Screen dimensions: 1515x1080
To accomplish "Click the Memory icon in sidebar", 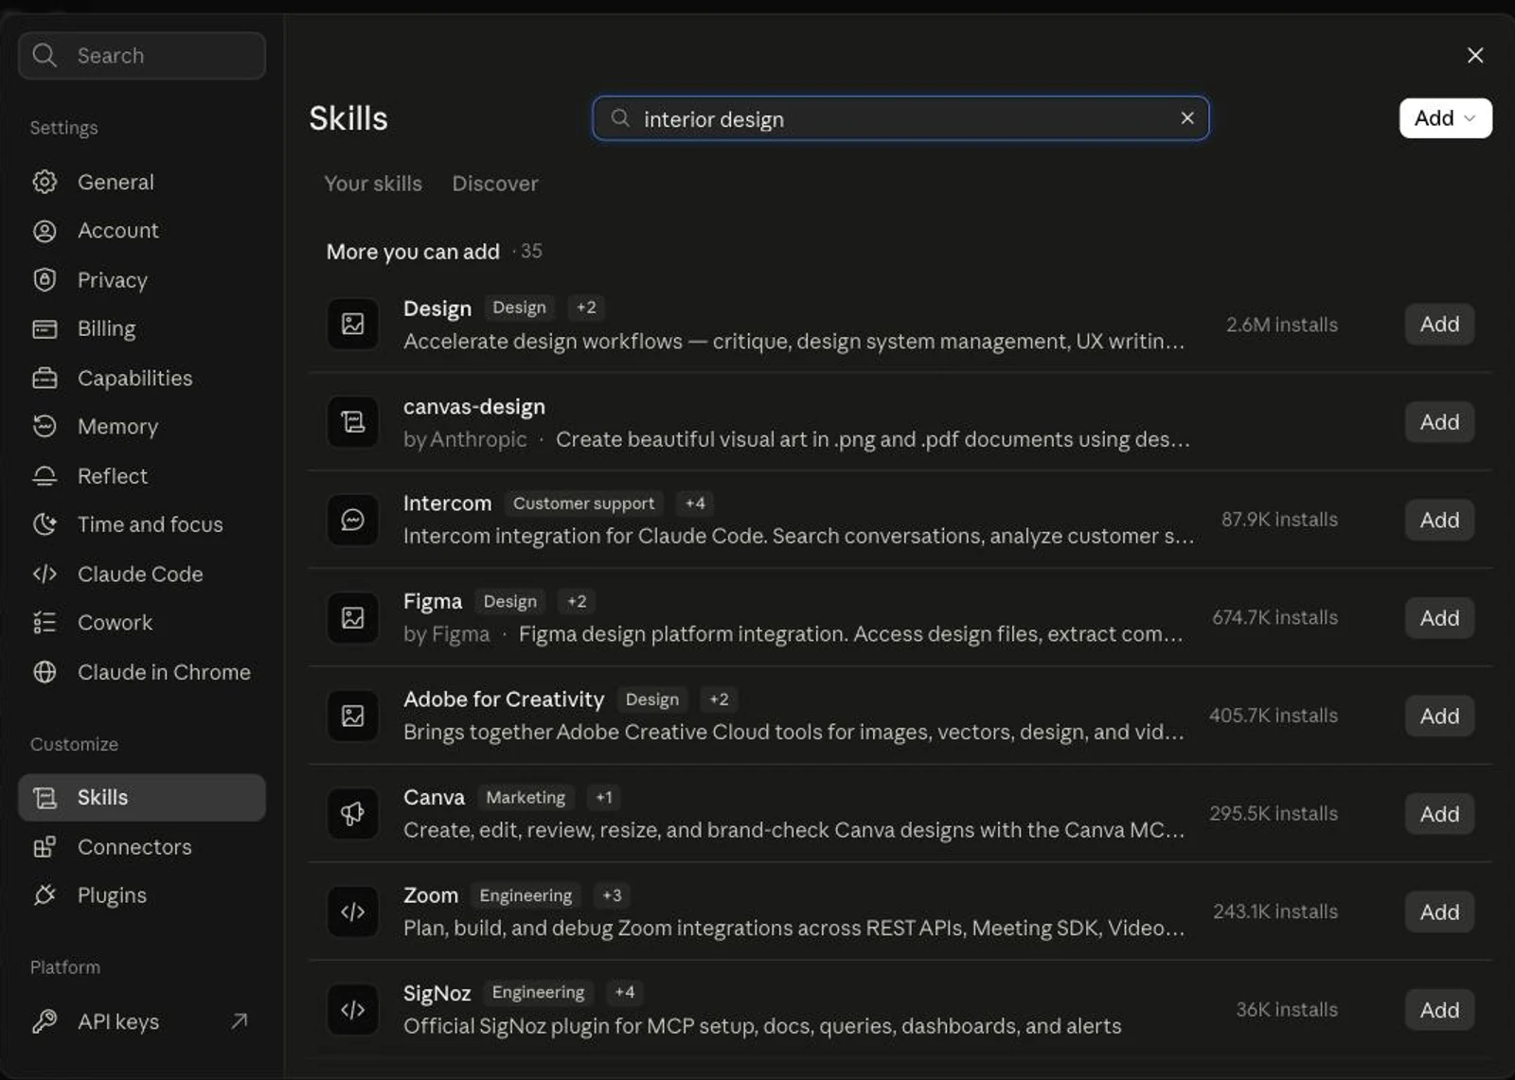I will 45,427.
